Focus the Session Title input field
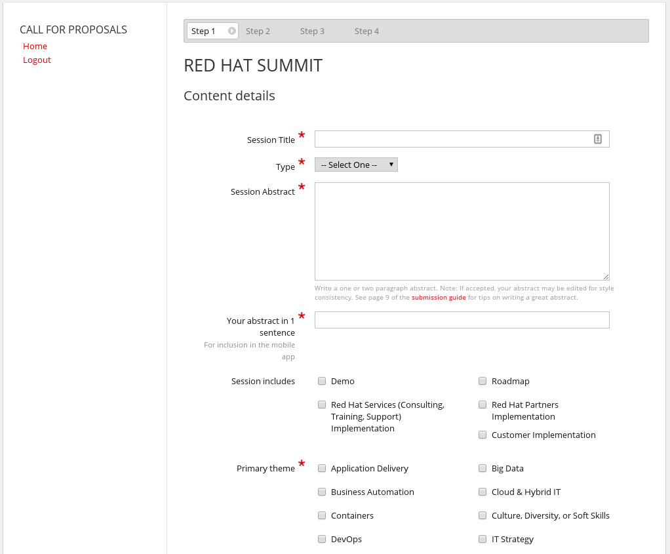 pos(462,139)
